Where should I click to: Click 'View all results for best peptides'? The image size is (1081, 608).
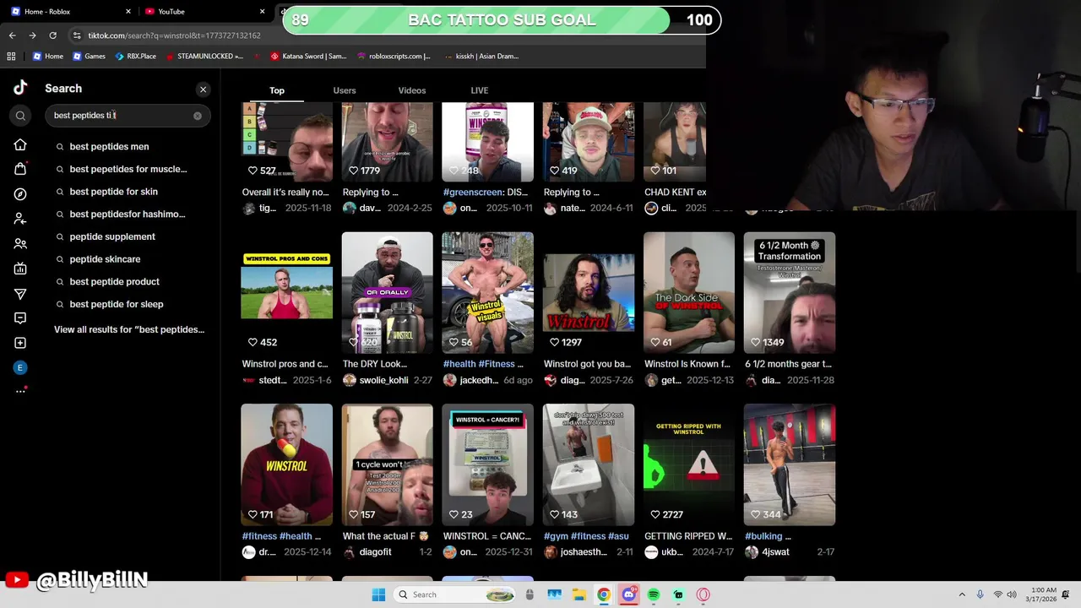click(x=129, y=329)
